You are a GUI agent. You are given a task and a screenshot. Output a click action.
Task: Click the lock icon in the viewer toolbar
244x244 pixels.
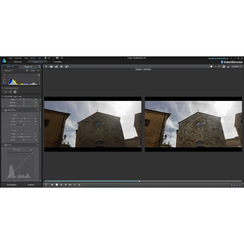click(61, 66)
